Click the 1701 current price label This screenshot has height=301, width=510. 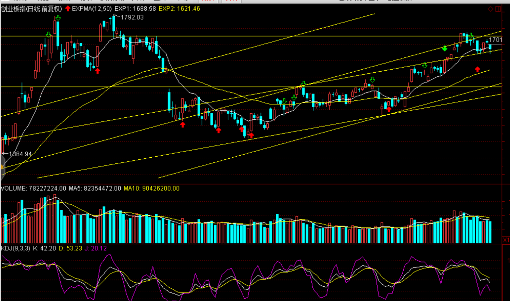495,40
